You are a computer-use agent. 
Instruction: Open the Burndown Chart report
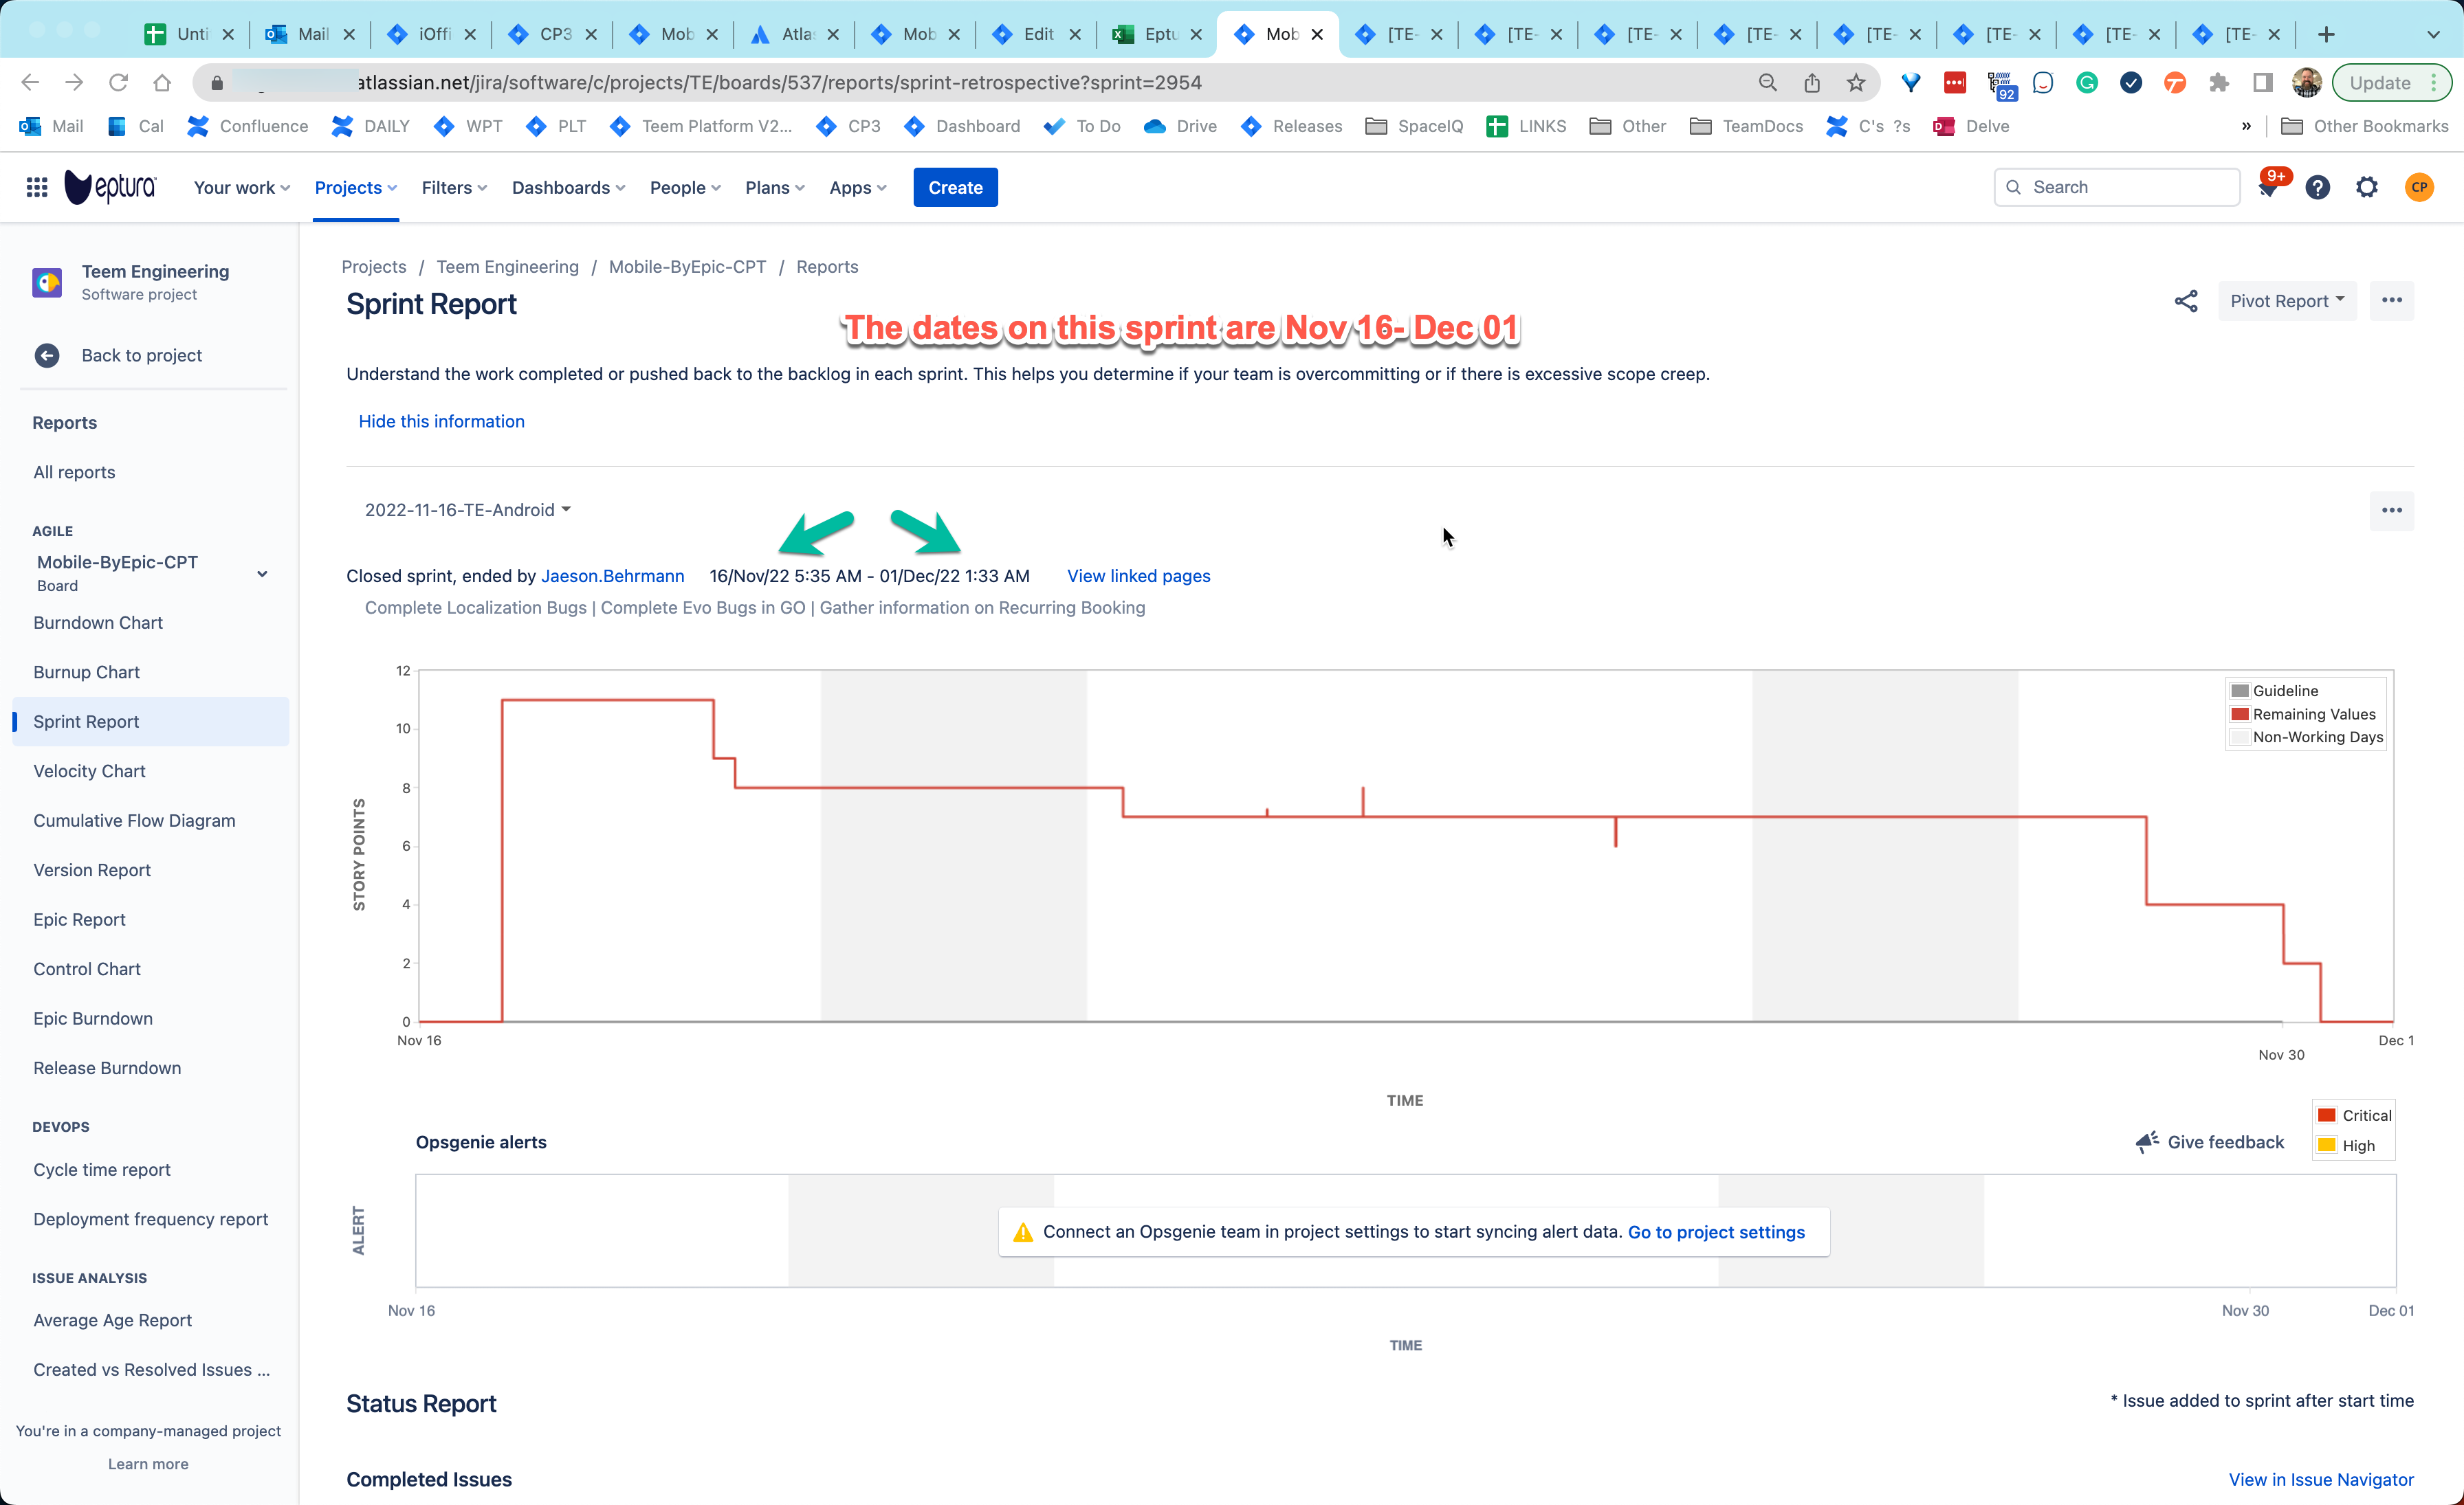[x=98, y=623]
